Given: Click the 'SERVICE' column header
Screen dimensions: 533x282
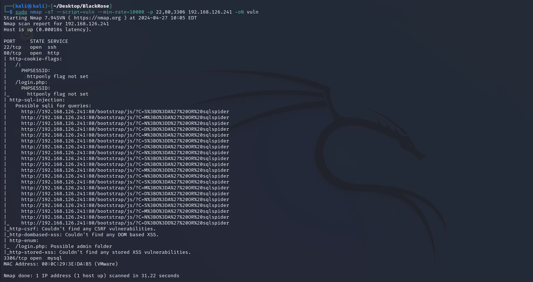Looking at the screenshot, I should pos(58,41).
